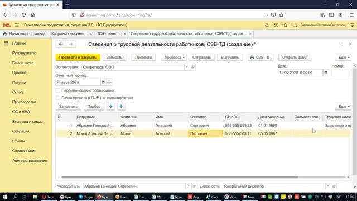The width and height of the screenshot is (357, 201).
Task: Click the Провести button
Action: point(143,58)
